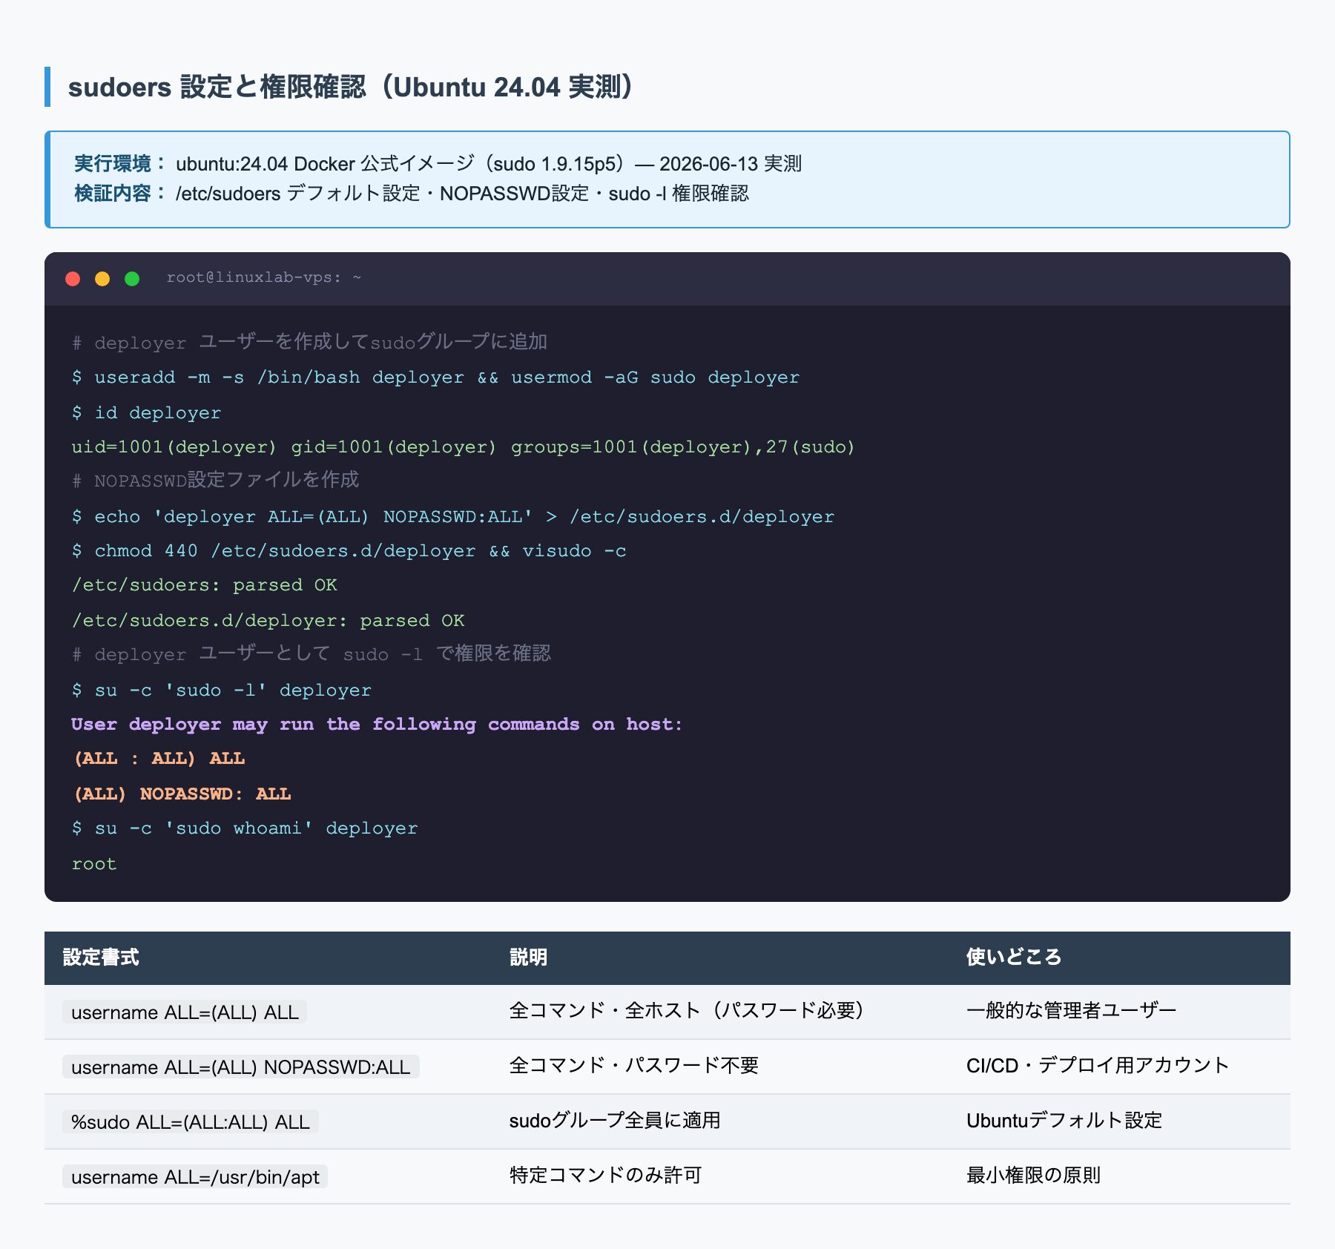Click 'User deployer may run the following' line

click(377, 725)
